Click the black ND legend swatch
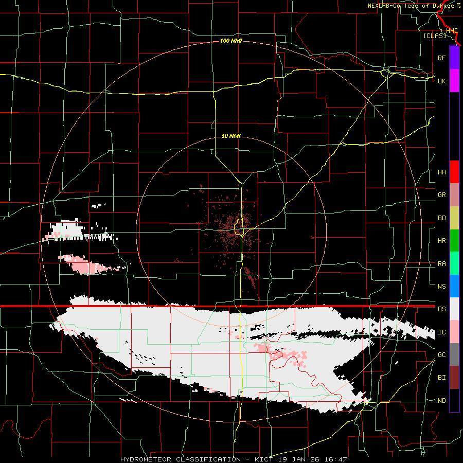 (x=454, y=400)
